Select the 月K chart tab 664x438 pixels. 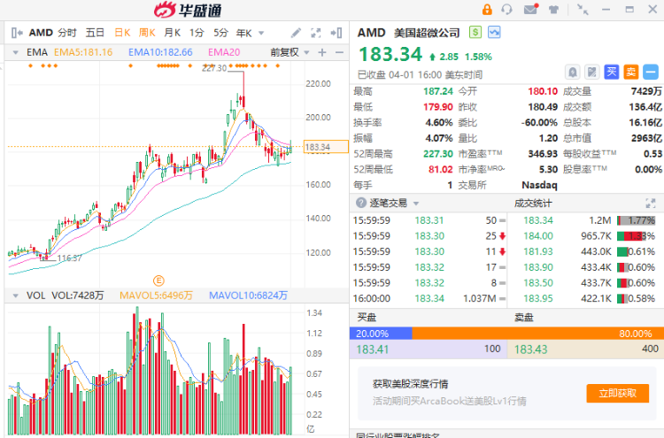tap(172, 33)
